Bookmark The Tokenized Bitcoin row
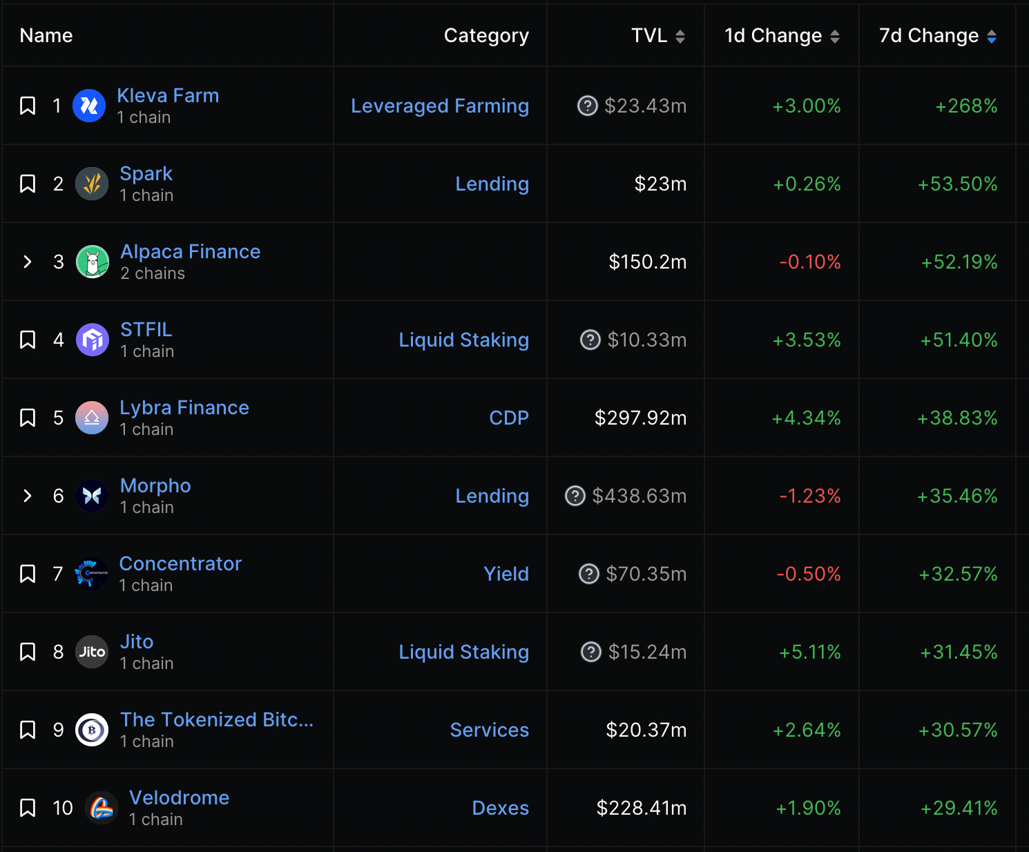This screenshot has width=1029, height=852. [28, 730]
